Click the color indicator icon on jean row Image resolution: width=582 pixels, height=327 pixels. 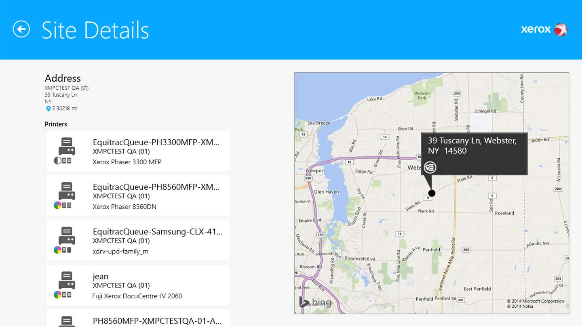click(57, 294)
